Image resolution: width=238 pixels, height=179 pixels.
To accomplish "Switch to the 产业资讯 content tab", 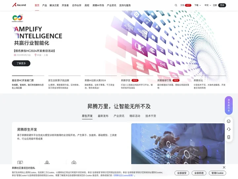I will click(x=119, y=116).
